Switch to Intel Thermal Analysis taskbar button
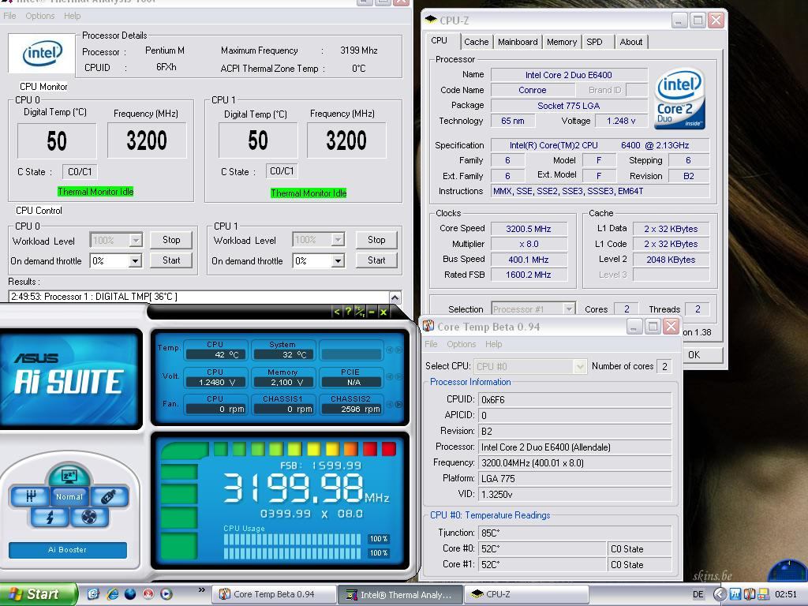Screen dimensions: 808x606 point(400,594)
